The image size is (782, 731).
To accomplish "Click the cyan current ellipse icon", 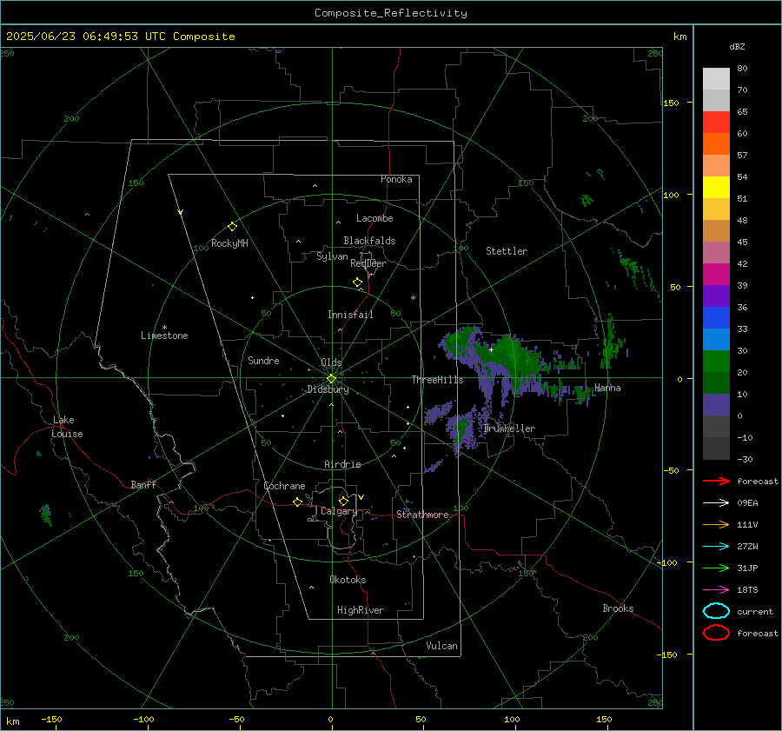I will (716, 611).
